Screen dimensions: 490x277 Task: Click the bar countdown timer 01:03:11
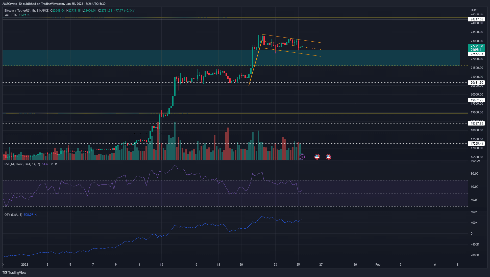point(477,50)
